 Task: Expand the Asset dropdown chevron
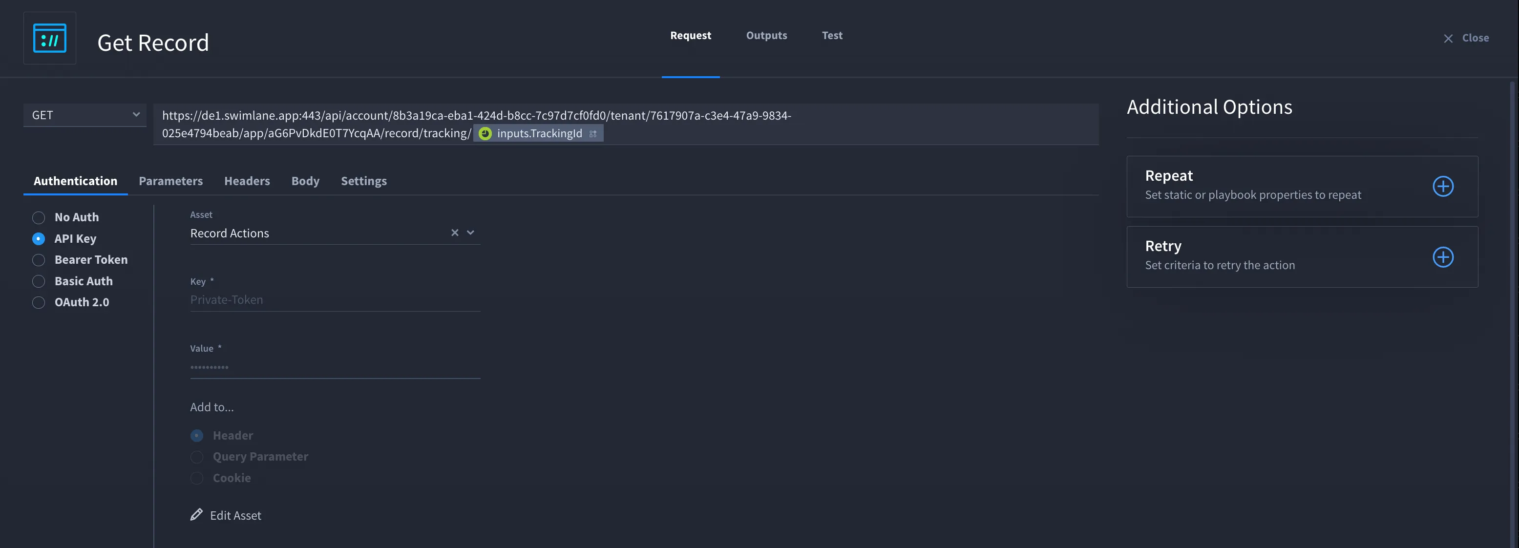(470, 233)
